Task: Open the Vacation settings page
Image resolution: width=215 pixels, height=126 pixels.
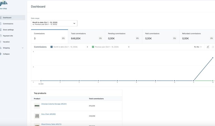Action: [6, 42]
